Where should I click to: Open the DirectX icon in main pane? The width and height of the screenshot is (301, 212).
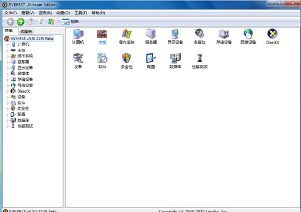point(272,37)
